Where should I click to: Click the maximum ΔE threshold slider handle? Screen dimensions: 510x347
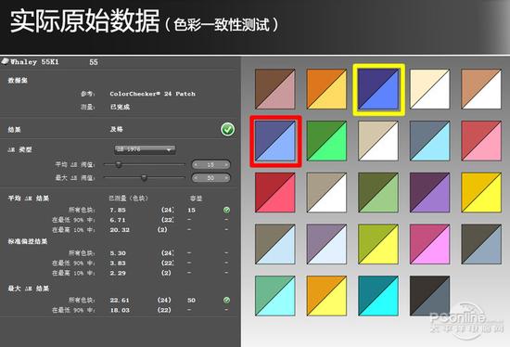(144, 177)
